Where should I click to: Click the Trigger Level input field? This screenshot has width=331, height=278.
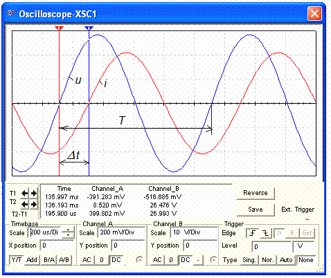click(271, 246)
